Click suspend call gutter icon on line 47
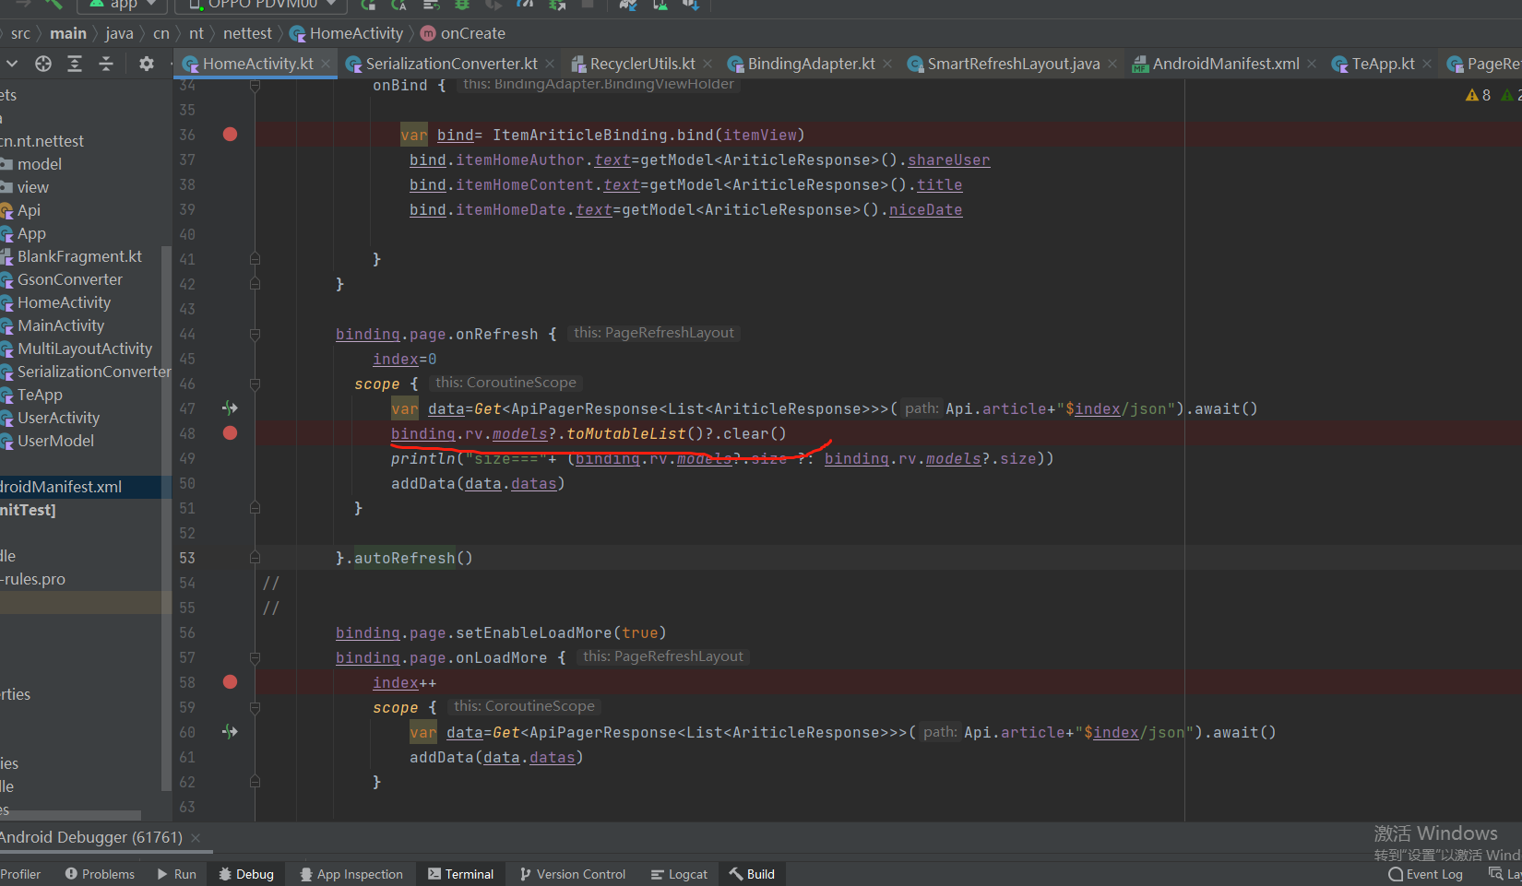The width and height of the screenshot is (1522, 886). pos(230,408)
